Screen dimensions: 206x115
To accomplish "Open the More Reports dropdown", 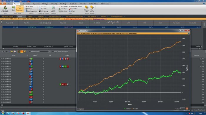I will (x=53, y=9).
